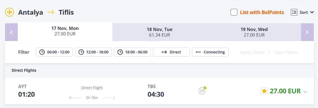Click the yellow arrow between Antalya and Tiflis
The image size is (318, 108).
51,12
